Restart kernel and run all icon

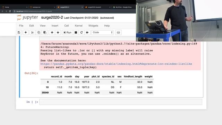(87, 32)
